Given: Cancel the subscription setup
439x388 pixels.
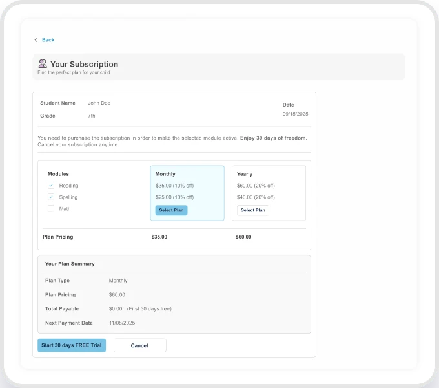Looking at the screenshot, I should [139, 345].
